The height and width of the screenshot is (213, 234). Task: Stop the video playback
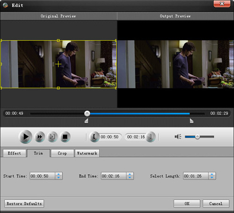pos(65,137)
